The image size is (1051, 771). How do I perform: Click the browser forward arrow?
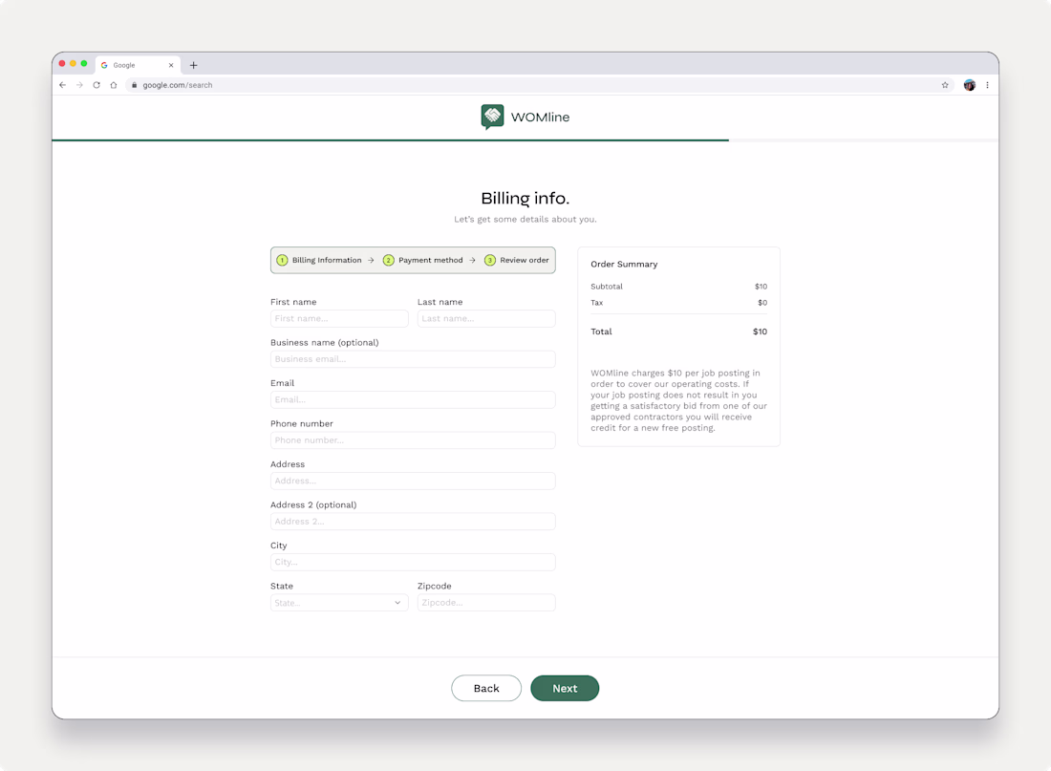[x=79, y=85]
